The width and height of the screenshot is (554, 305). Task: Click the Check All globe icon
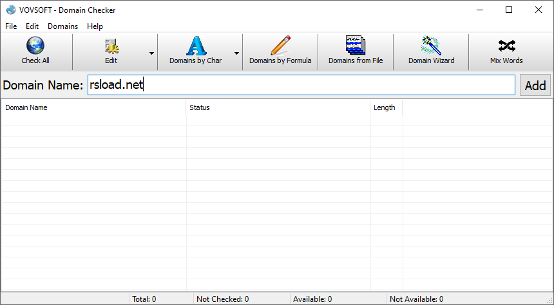[x=35, y=46]
